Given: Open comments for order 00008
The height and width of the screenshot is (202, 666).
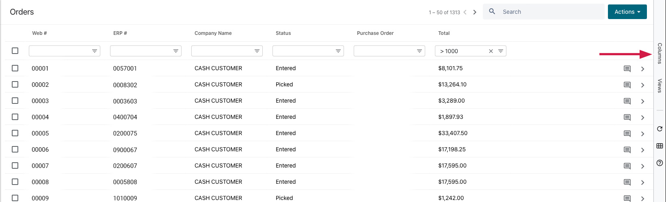Looking at the screenshot, I should tap(627, 182).
